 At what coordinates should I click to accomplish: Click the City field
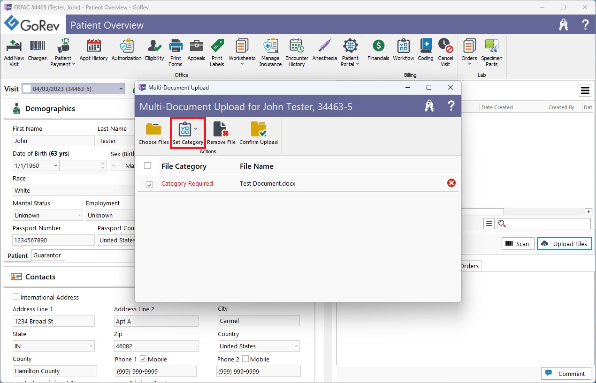259,321
